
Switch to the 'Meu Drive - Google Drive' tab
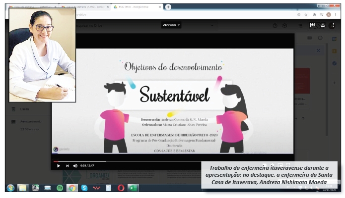[136, 7]
